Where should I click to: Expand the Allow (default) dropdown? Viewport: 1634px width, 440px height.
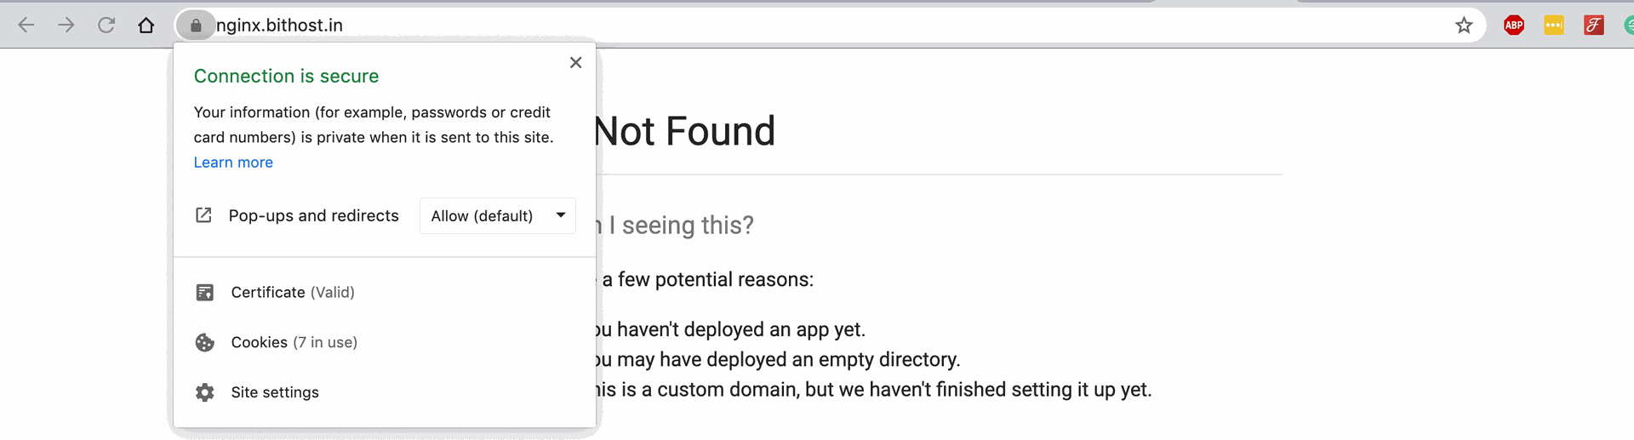(498, 216)
